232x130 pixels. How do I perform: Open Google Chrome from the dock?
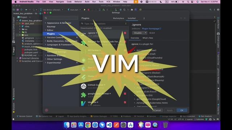point(88,125)
